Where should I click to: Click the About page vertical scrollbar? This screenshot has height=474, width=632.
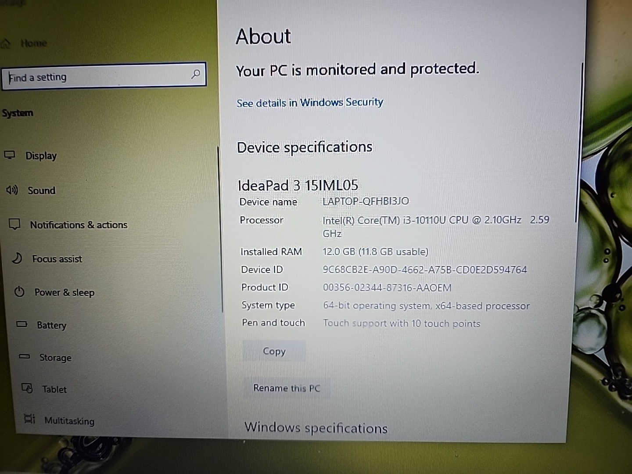(579, 143)
